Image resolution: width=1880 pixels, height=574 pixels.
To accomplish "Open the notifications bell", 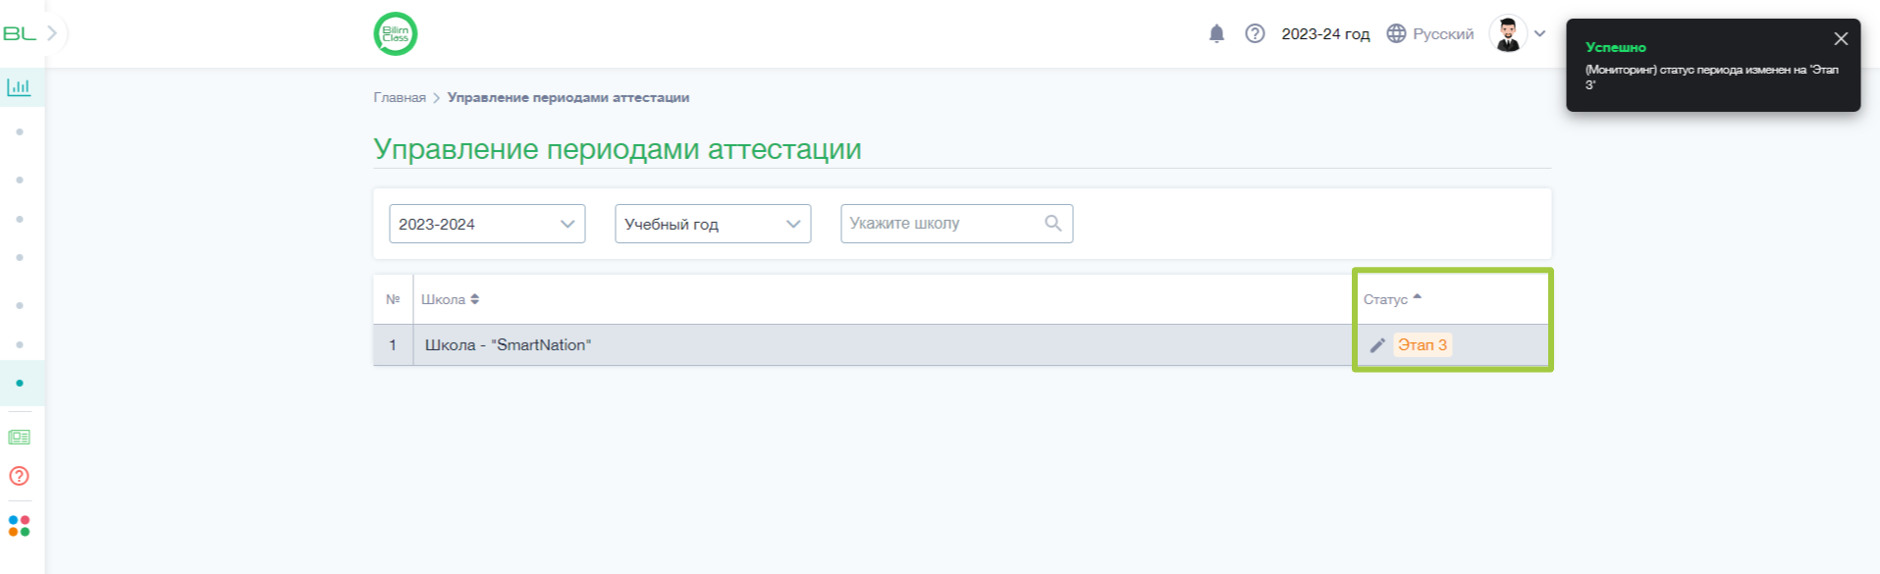I will [x=1216, y=34].
